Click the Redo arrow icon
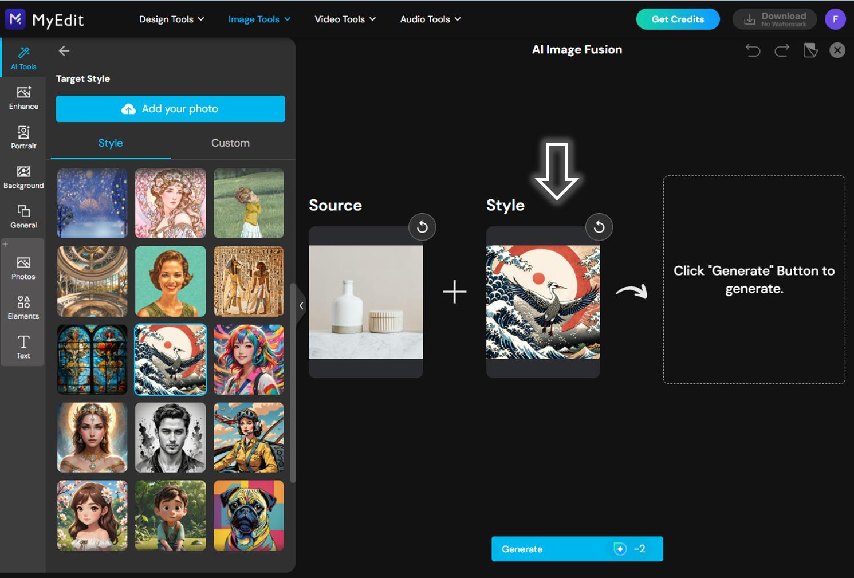The image size is (854, 578). (x=781, y=50)
